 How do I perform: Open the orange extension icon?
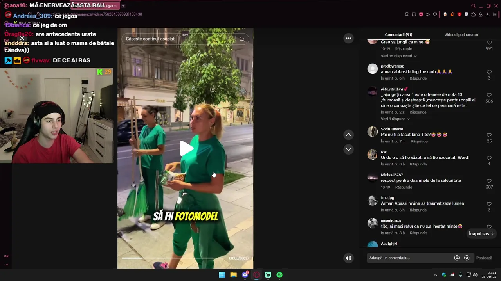(452, 14)
